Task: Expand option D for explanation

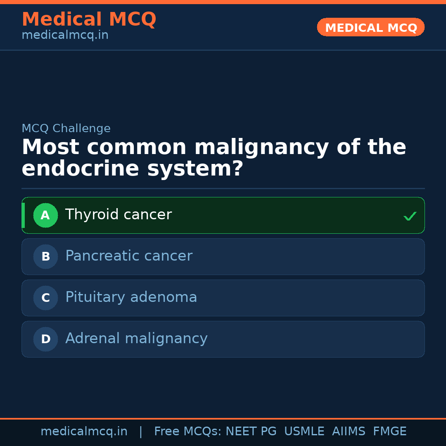Action: point(223,339)
